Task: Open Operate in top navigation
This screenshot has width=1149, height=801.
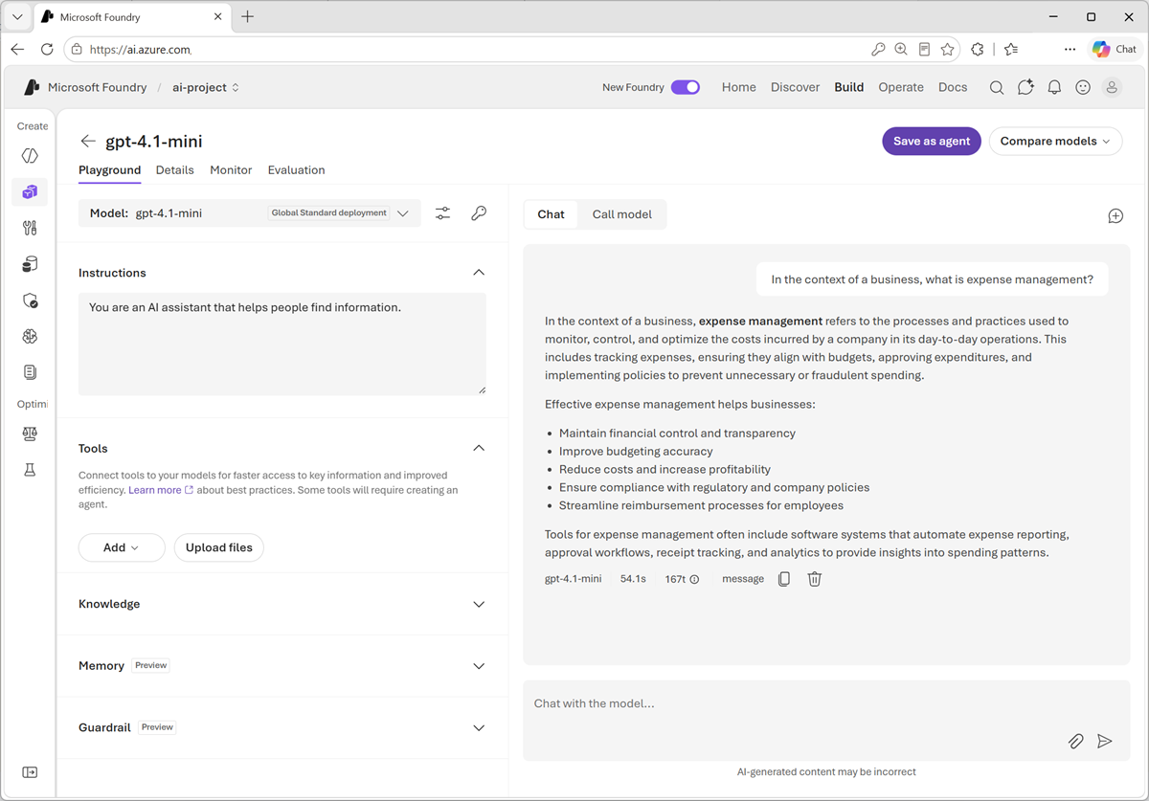Action: (x=901, y=87)
